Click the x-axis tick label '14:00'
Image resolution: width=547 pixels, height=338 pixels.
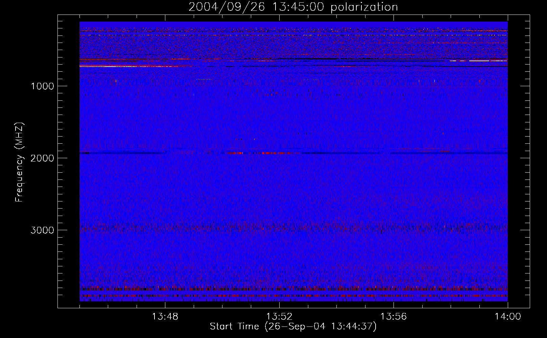(508, 317)
